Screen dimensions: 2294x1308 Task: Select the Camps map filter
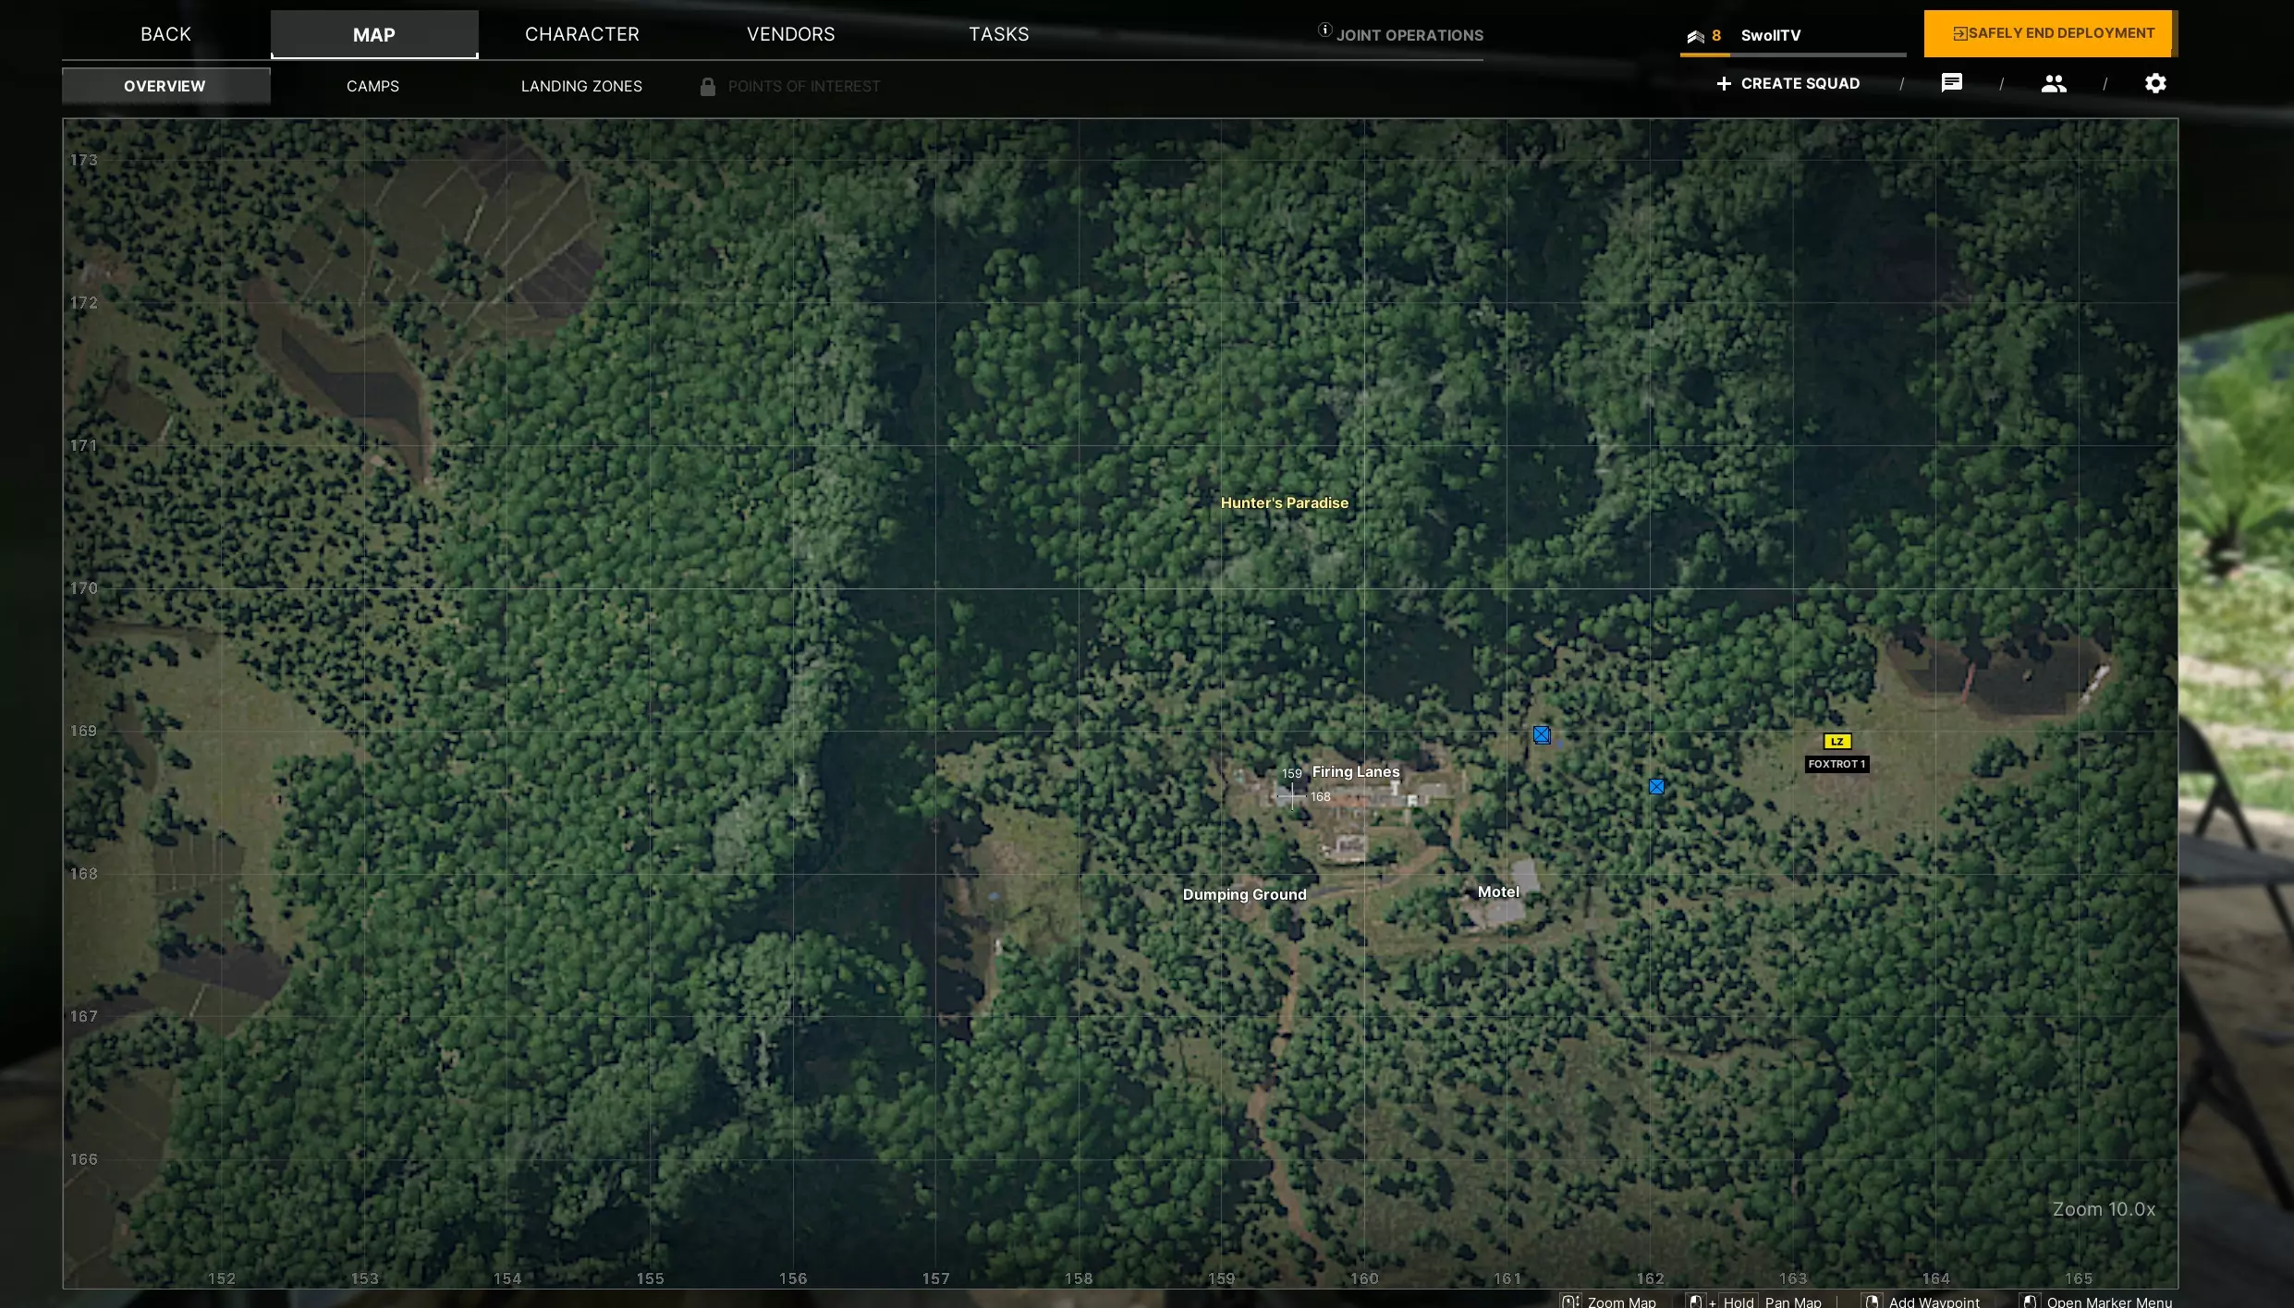click(372, 86)
